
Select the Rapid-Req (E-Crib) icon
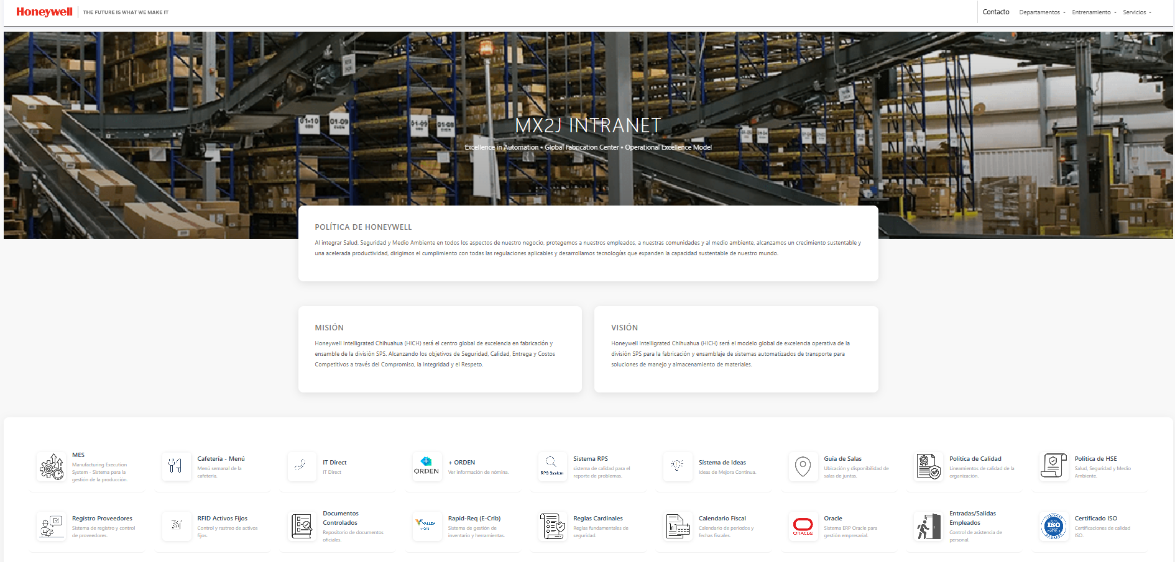click(426, 526)
